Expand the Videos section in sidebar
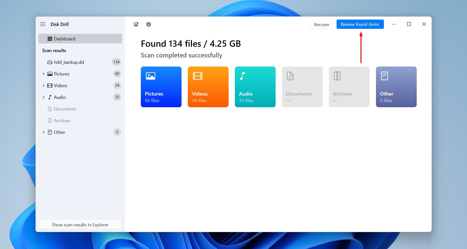 tap(43, 85)
